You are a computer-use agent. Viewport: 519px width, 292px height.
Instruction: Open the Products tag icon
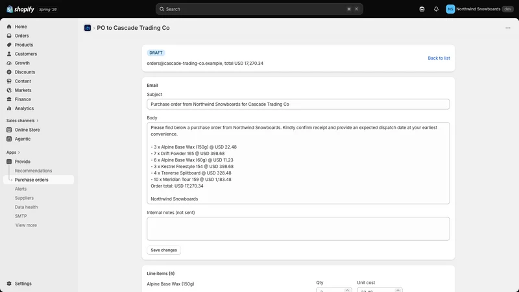tap(9, 45)
